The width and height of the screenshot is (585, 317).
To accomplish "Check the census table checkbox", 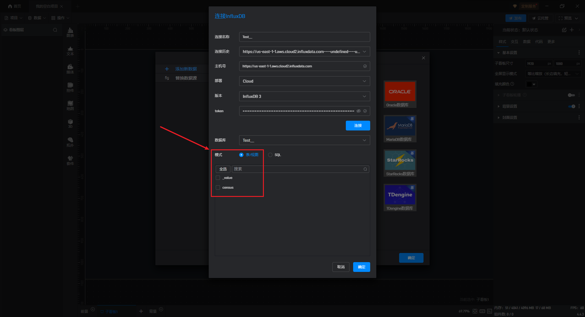I will [x=218, y=187].
